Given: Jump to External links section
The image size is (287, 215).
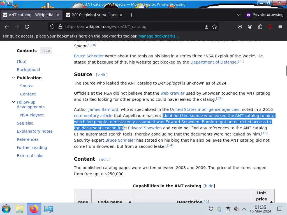Looking at the screenshot, I should point(30,156).
